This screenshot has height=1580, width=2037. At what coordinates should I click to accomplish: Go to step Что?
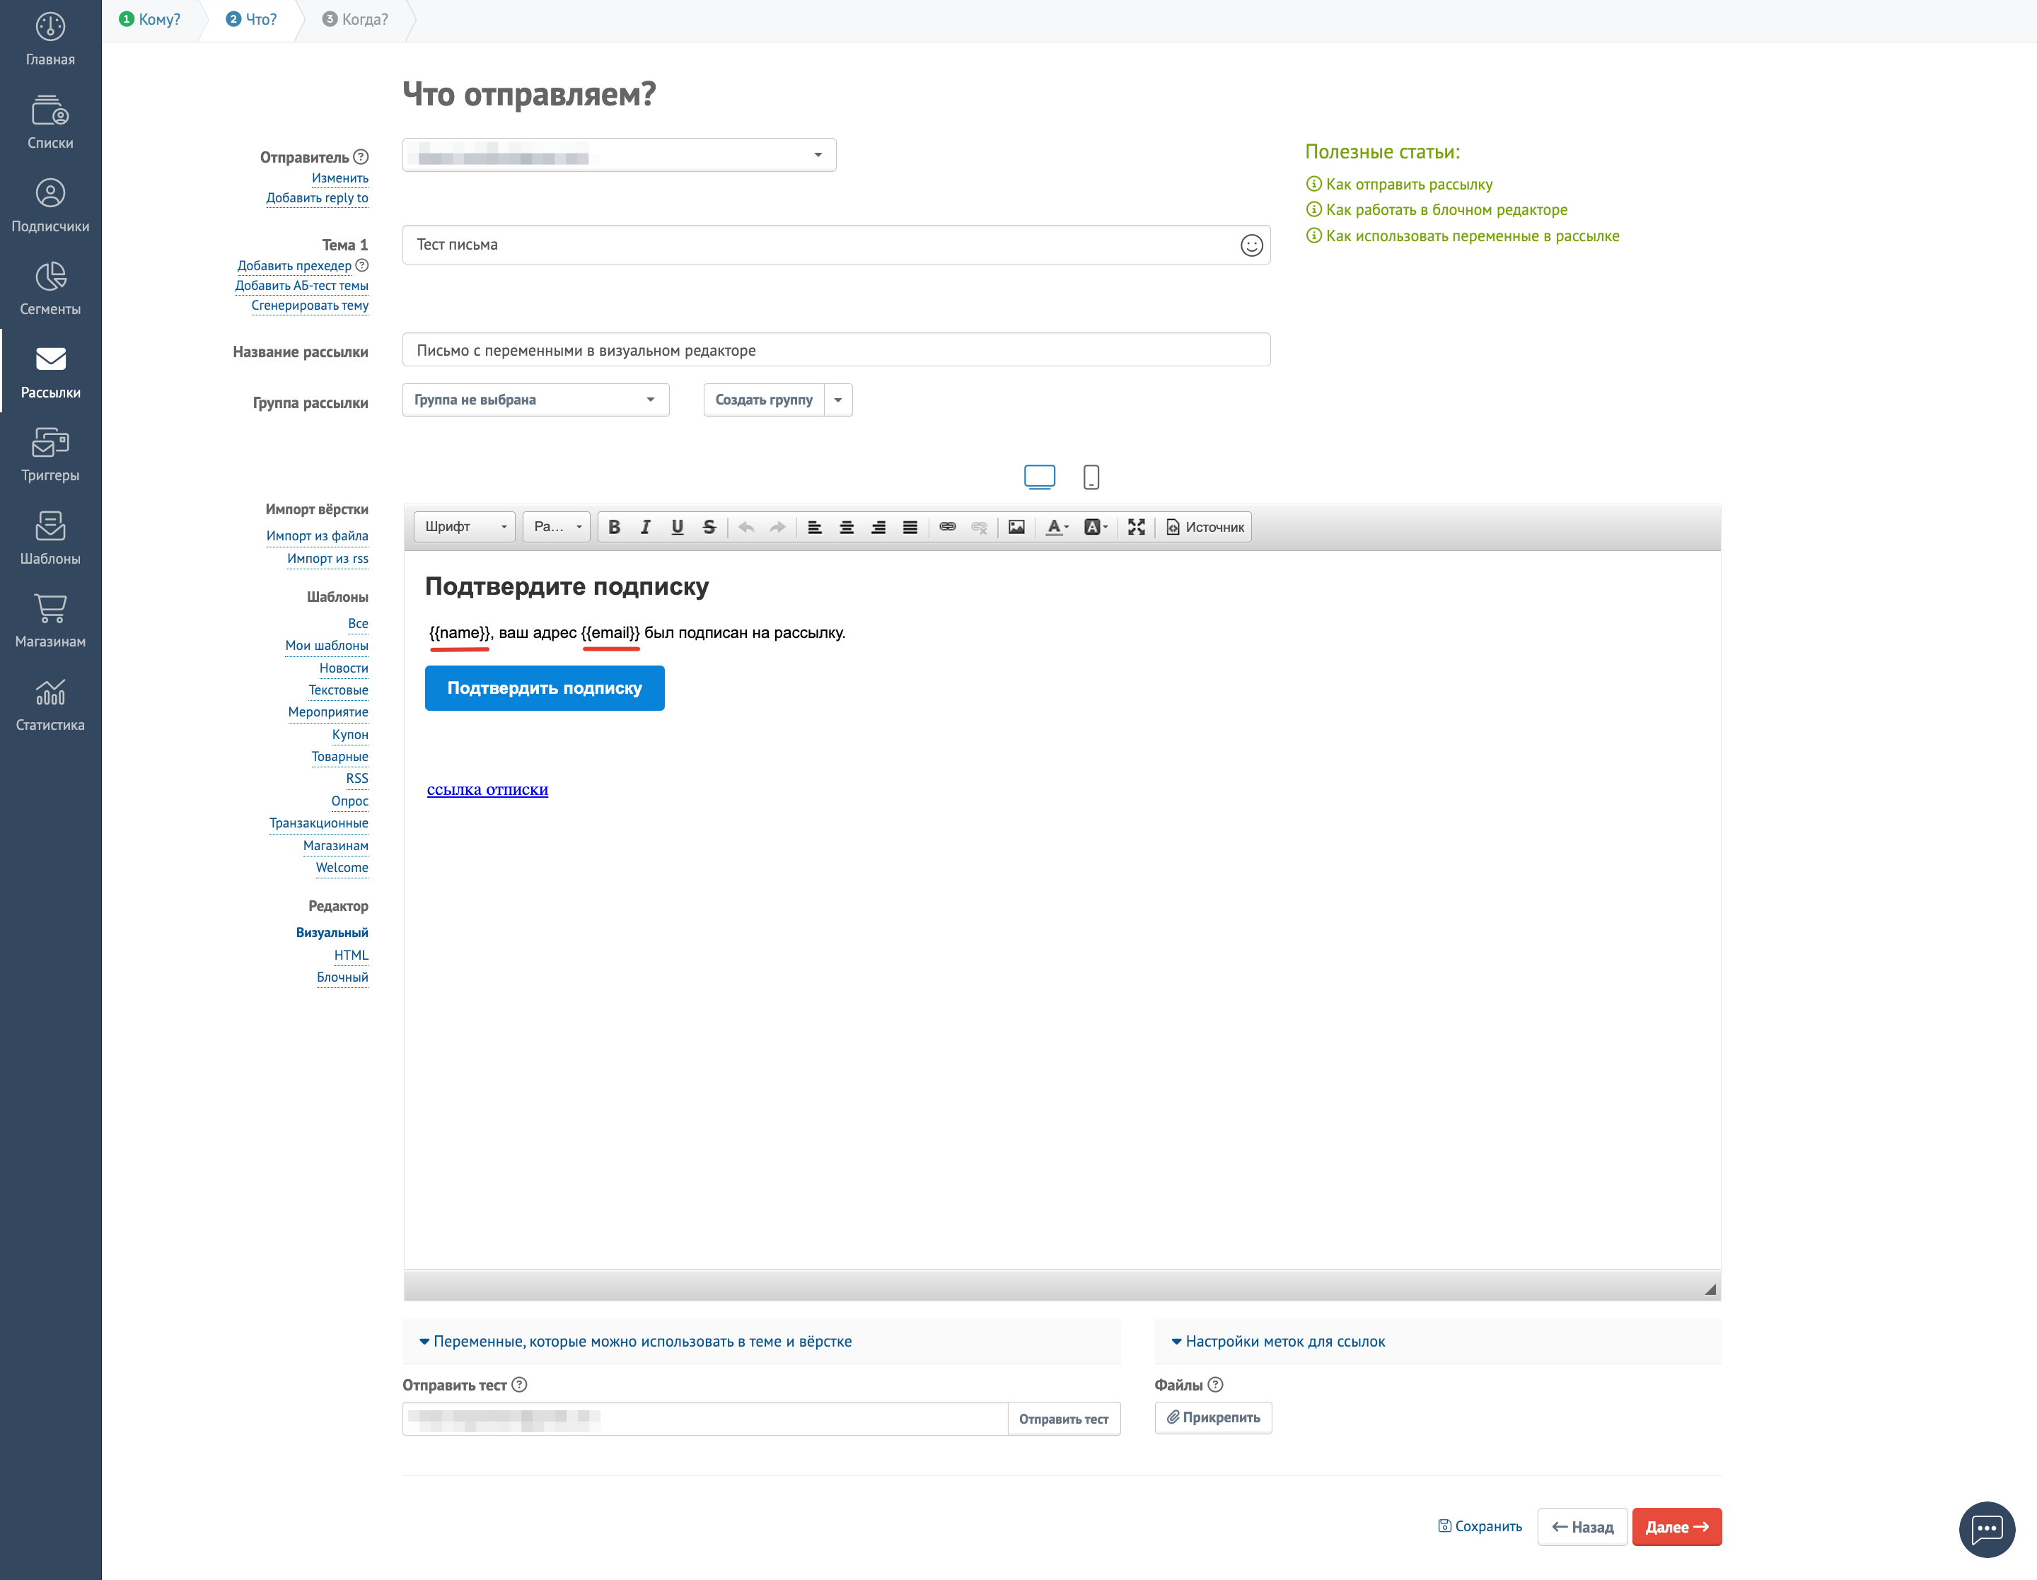(252, 20)
